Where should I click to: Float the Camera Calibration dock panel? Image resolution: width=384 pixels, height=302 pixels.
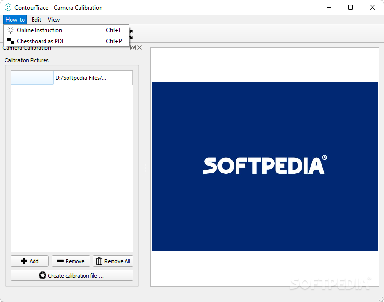[133, 48]
